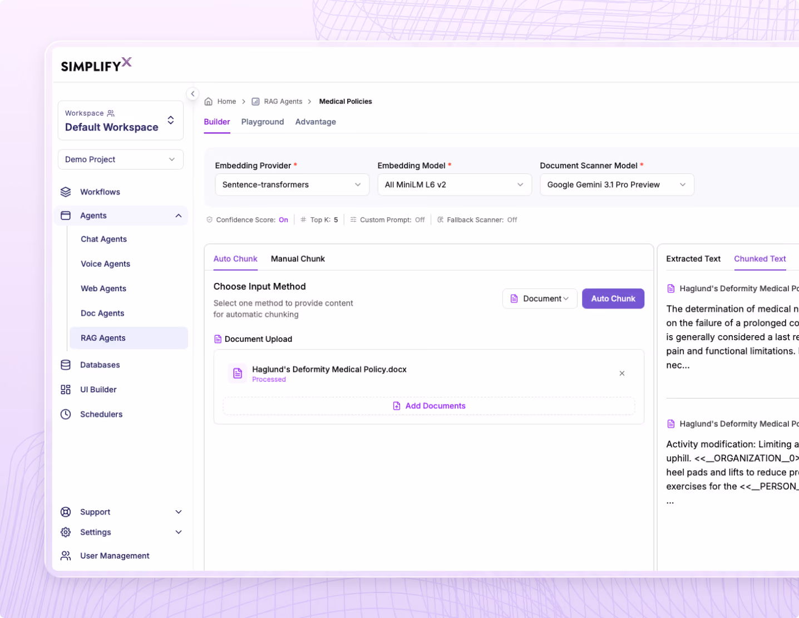Open the Extracted Text tab

coord(693,259)
